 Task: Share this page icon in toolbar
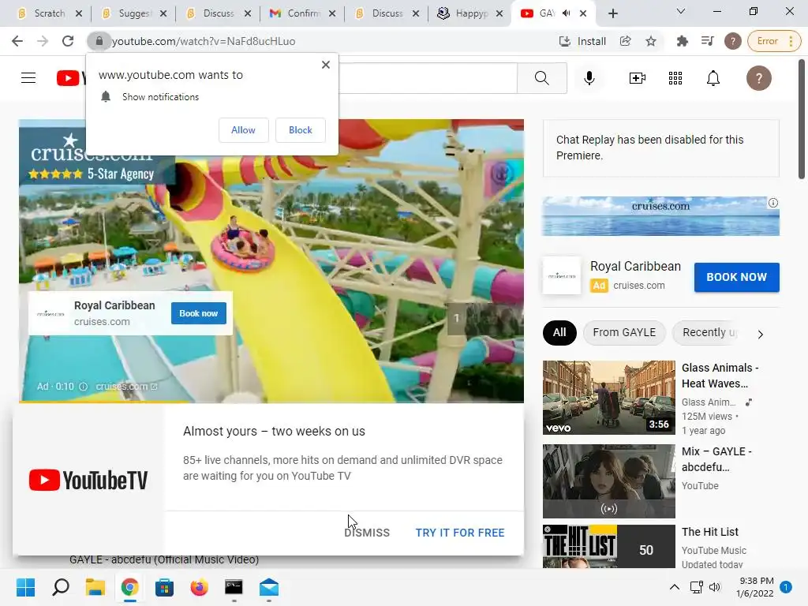click(x=625, y=41)
